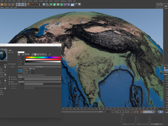Image resolution: width=168 pixels, height=126 pixels.
Task: Open viewport Options menu
Action: (x=7, y=8)
